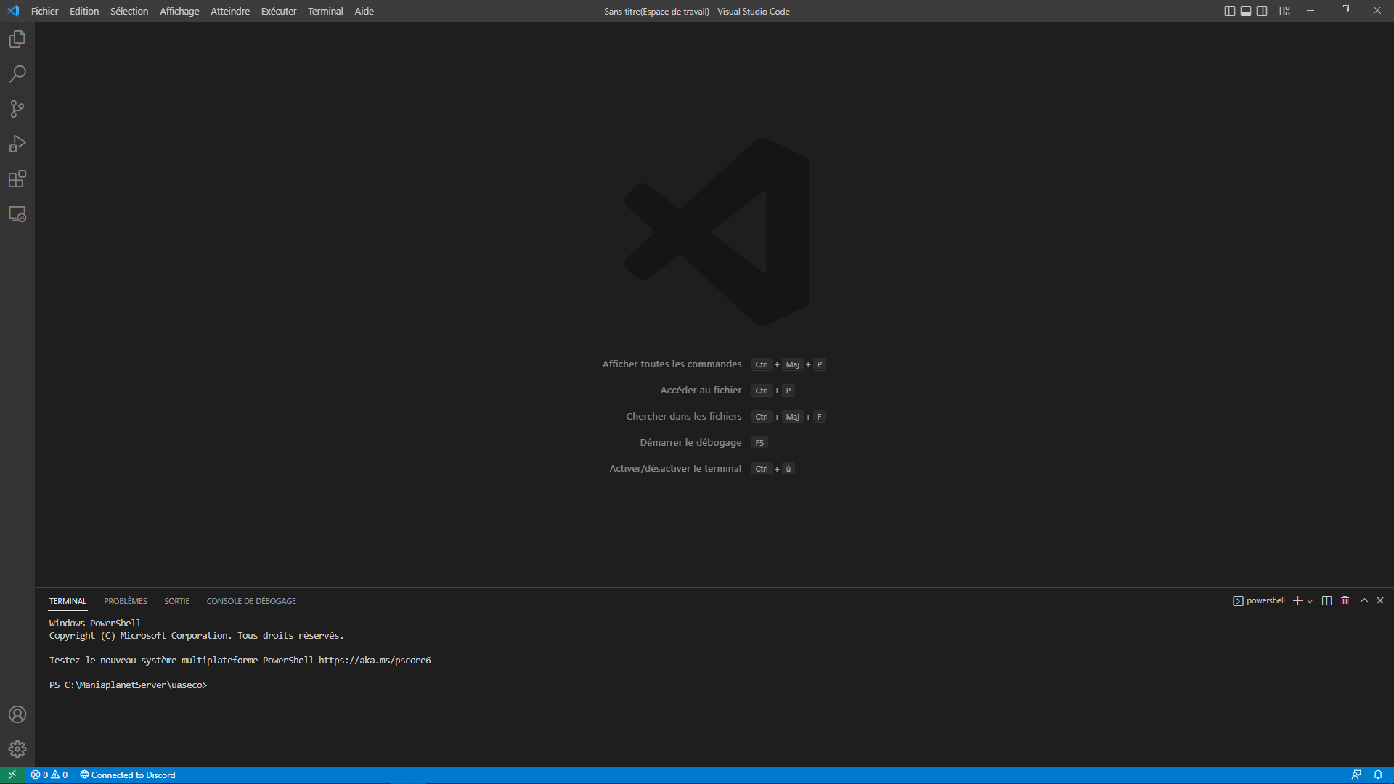This screenshot has height=784, width=1394.
Task: Open the Explorer sidebar icon
Action: pyautogui.click(x=17, y=39)
